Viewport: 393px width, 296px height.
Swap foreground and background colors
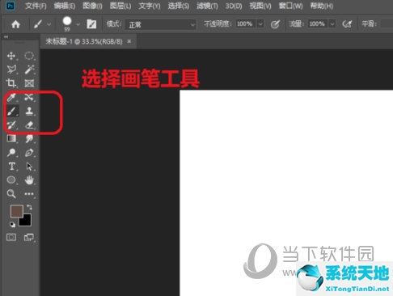pyautogui.click(x=29, y=207)
